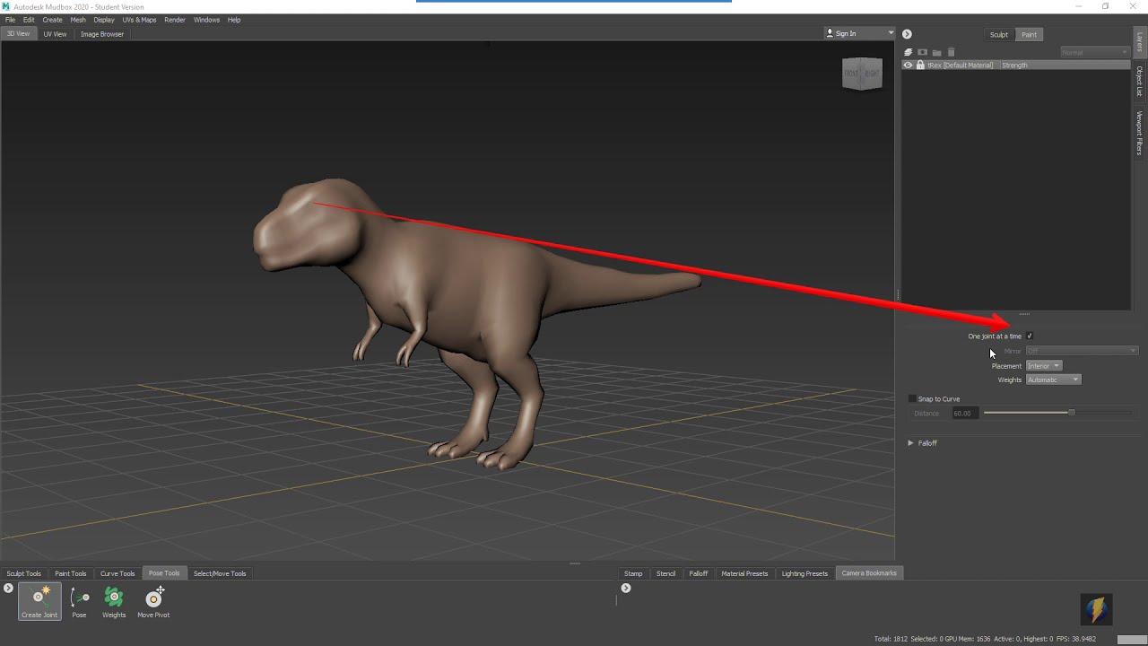Click the layer mask icon
The height and width of the screenshot is (646, 1148).
922,53
